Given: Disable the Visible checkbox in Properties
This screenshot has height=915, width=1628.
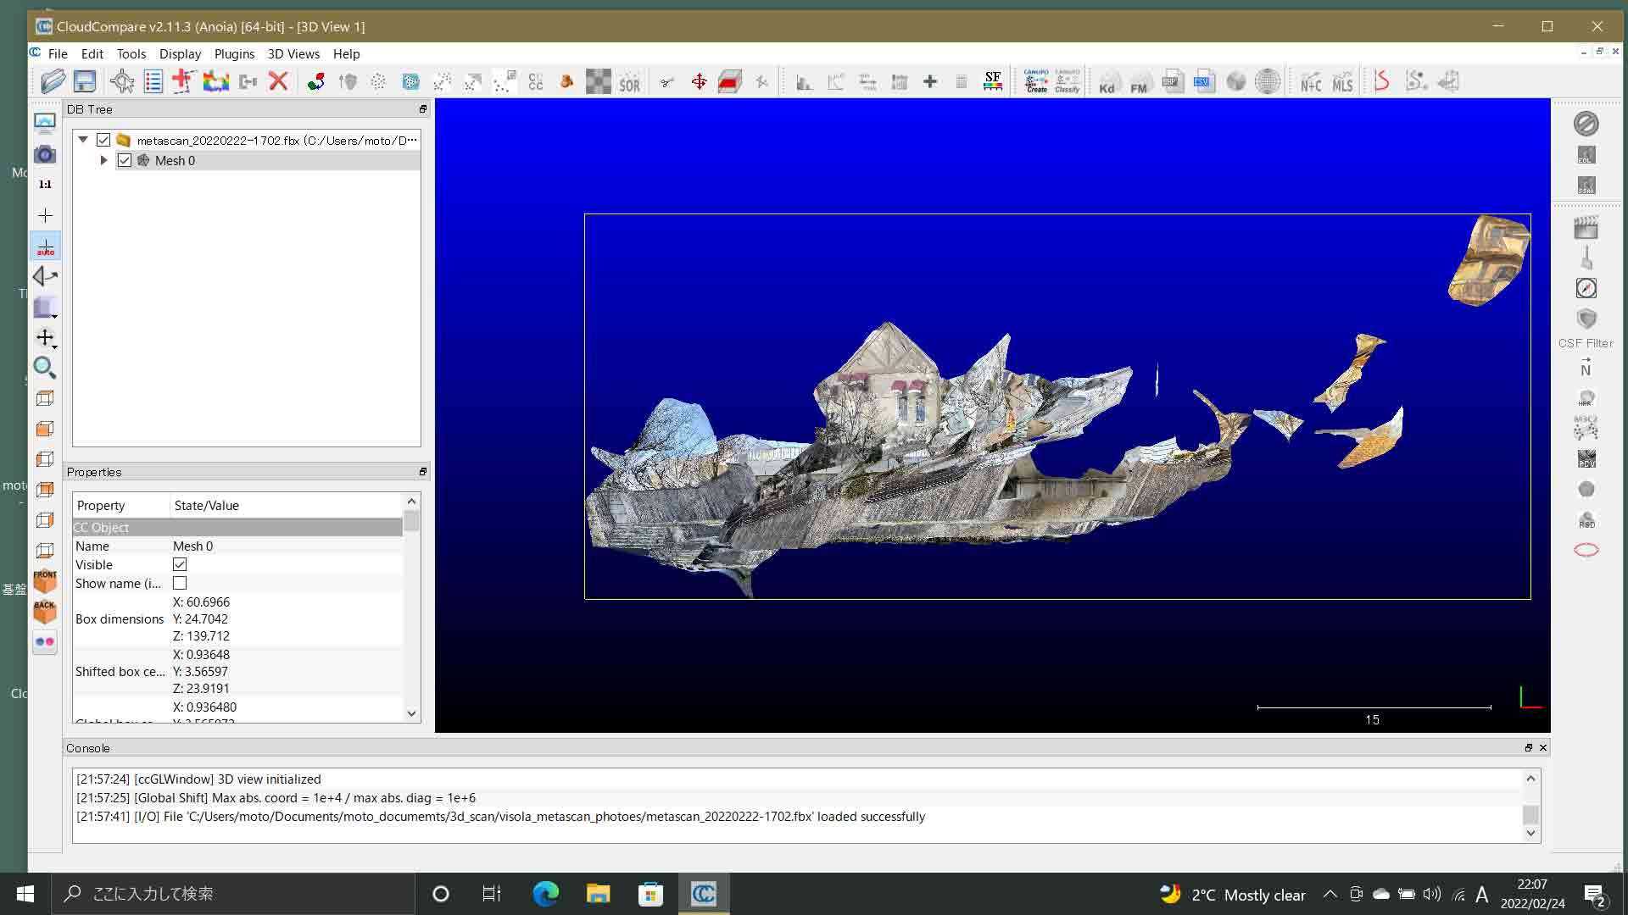Looking at the screenshot, I should (180, 564).
